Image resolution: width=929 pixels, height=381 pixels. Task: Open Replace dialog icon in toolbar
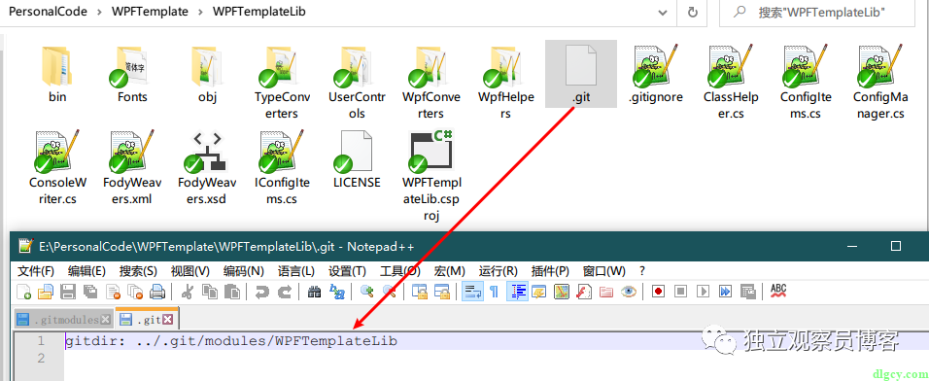336,292
